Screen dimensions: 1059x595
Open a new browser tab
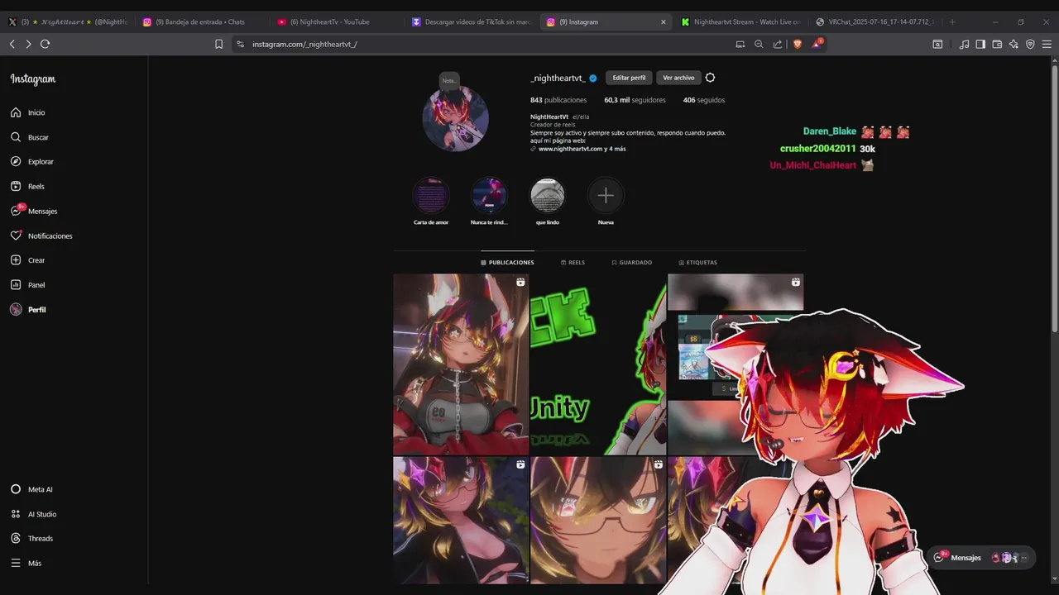pyautogui.click(x=952, y=22)
